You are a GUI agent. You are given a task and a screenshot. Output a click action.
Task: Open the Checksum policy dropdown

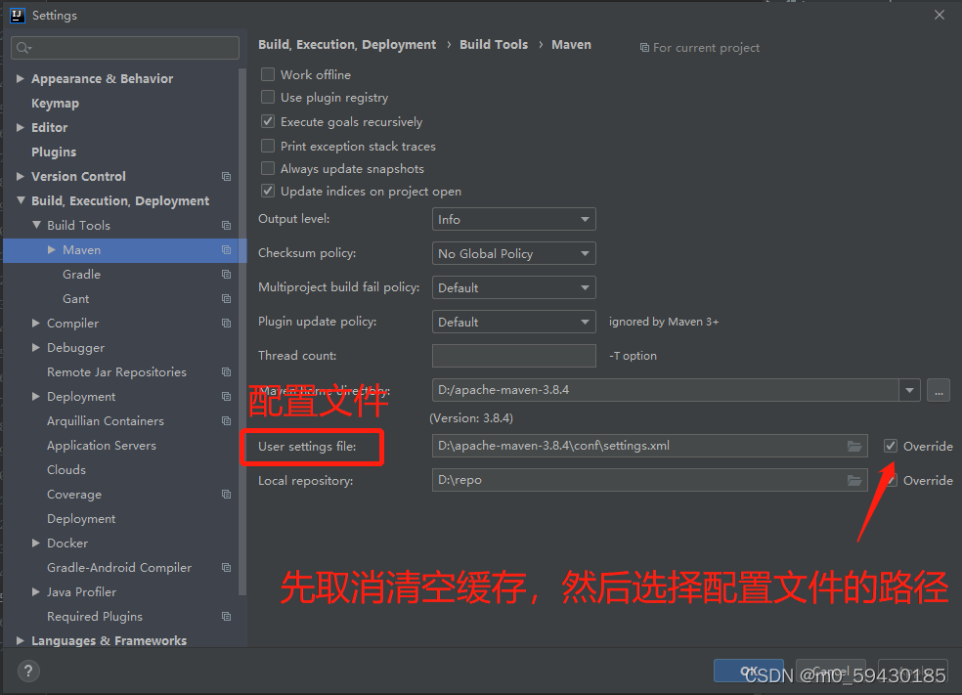point(514,253)
